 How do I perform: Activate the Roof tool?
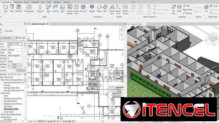tap(49, 8)
